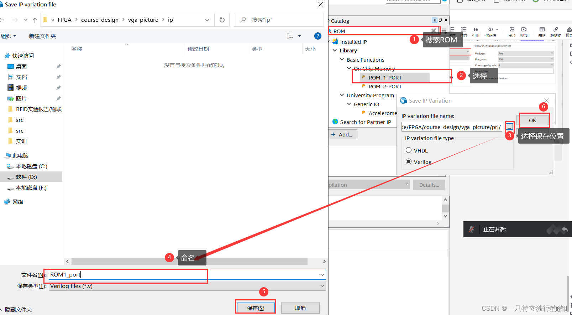Insert table (表格) in editor toolbar
Image resolution: width=572 pixels, height=315 pixels.
[542, 32]
